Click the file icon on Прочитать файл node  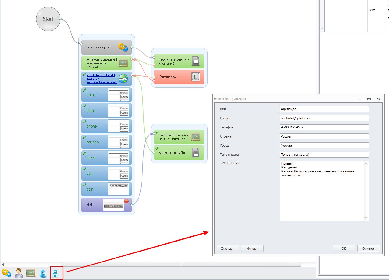(x=196, y=61)
